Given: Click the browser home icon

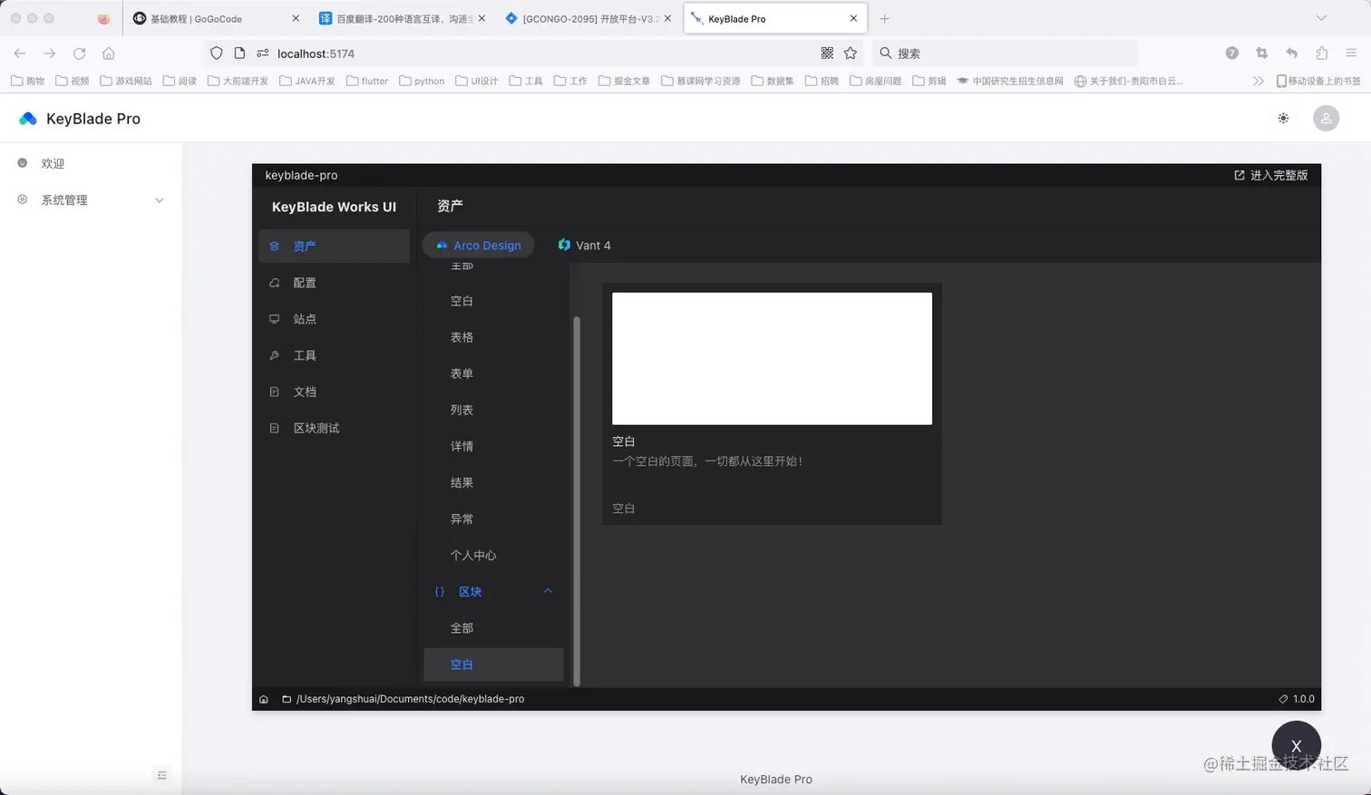Looking at the screenshot, I should [x=109, y=53].
